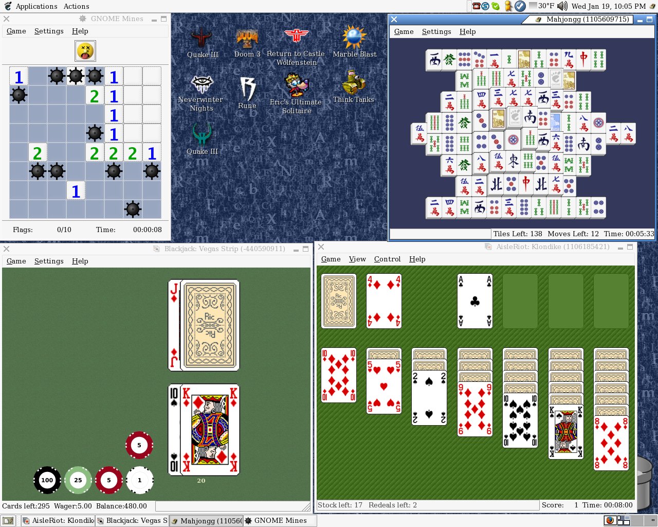Viewport: 658px width, 527px height.
Task: Select the 4 of diamonds waste card in Klondike
Action: point(384,301)
